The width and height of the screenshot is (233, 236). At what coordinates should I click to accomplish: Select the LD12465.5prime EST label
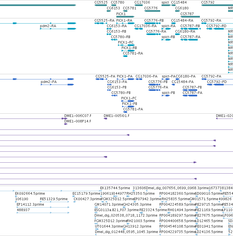pyautogui.click(x=209, y=221)
